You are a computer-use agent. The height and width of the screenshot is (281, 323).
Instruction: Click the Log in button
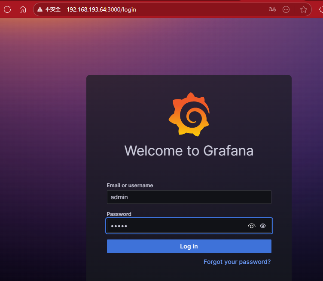pos(189,246)
